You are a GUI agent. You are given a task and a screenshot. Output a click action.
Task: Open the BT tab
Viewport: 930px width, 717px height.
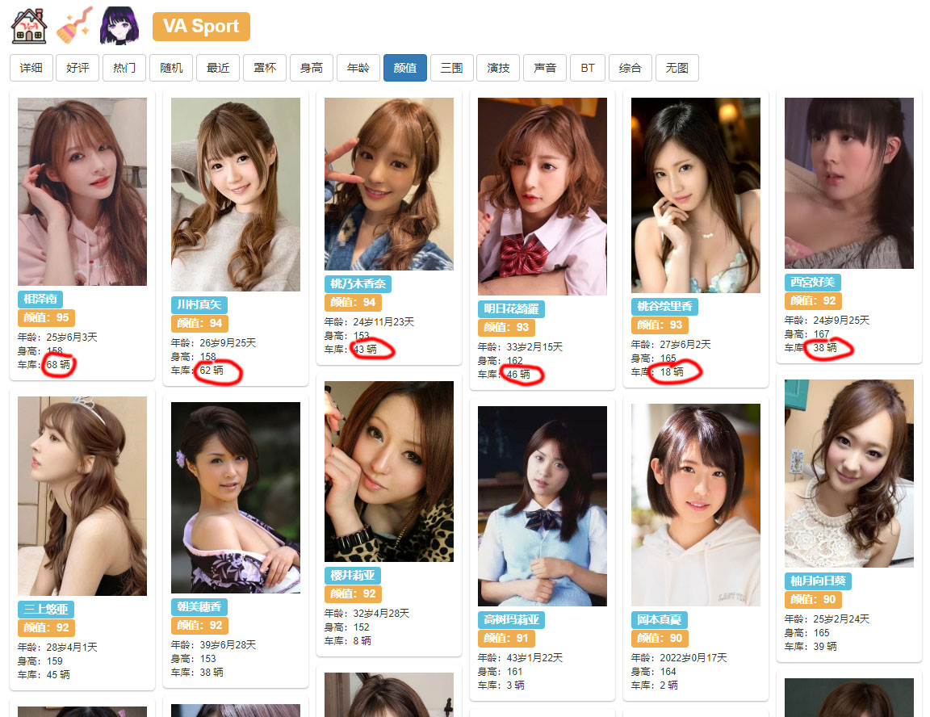pyautogui.click(x=587, y=68)
